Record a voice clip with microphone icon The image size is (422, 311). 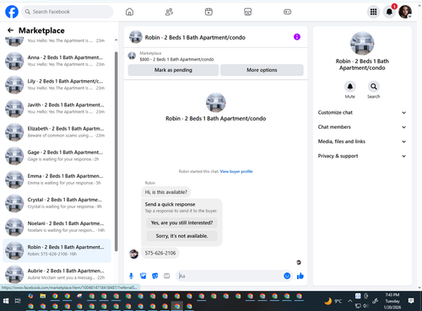coord(131,276)
